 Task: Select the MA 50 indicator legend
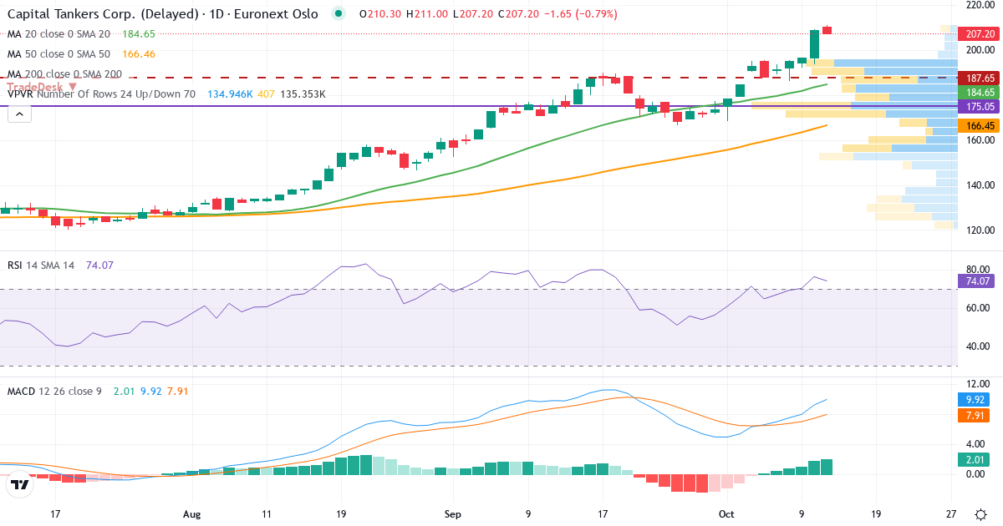(x=59, y=54)
